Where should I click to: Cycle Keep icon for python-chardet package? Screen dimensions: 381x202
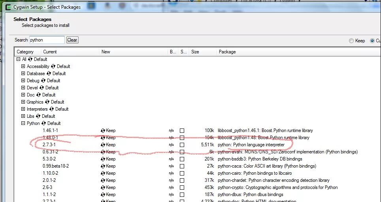click(x=103, y=180)
